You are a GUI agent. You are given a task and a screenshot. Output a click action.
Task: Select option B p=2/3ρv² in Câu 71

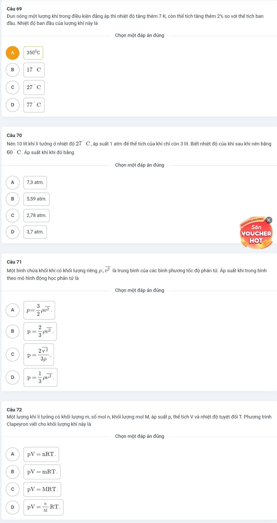point(13,331)
